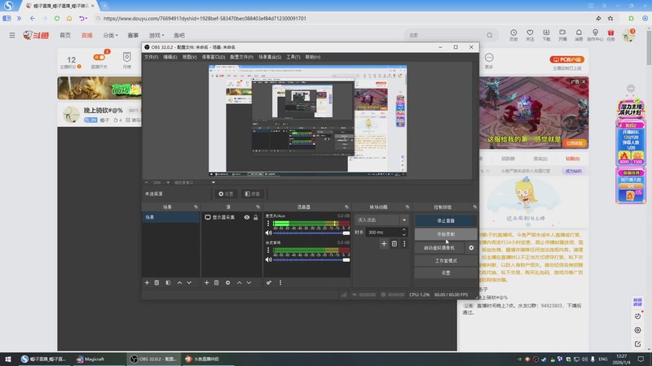Viewport: 652px width, 366px height.
Task: Toggle the lock on the 显示器采集 source
Action: click(256, 217)
